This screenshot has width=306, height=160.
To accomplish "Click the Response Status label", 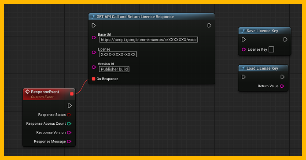I will [52, 115].
